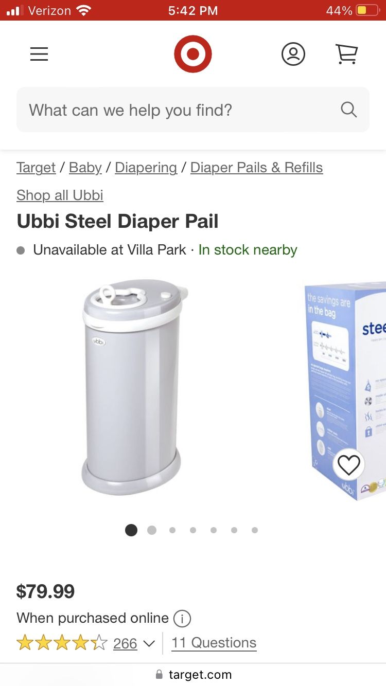
Task: Open the 'When purchased online' info icon
Action: click(182, 618)
